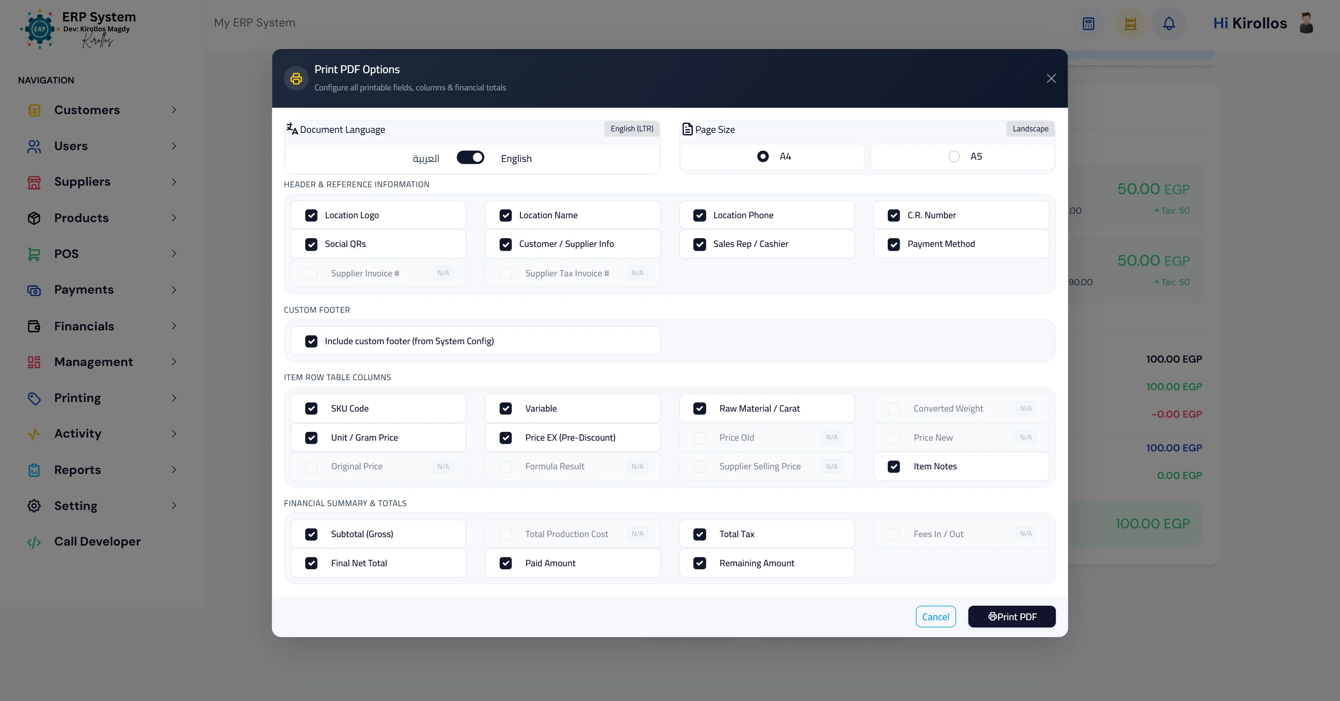Expand the Reports menu chevron
The image size is (1340, 701).
pos(174,470)
